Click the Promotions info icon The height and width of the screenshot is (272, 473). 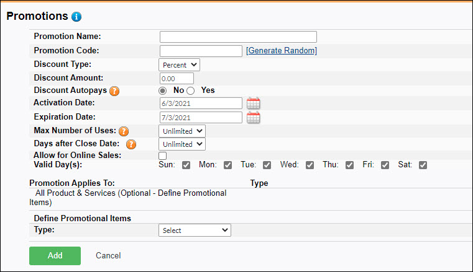(76, 17)
